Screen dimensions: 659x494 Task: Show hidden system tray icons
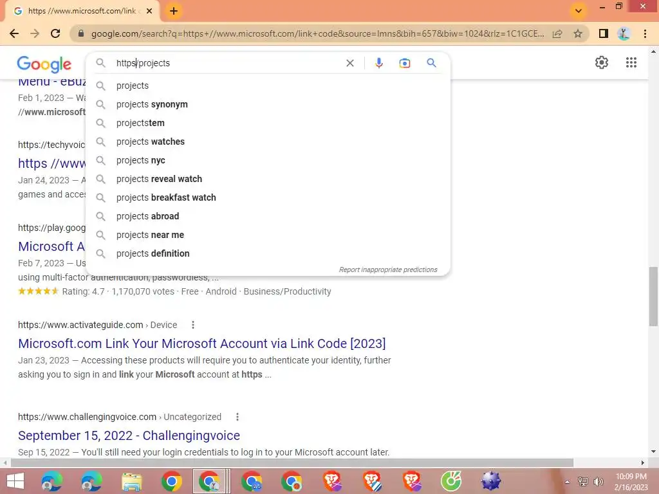click(568, 482)
